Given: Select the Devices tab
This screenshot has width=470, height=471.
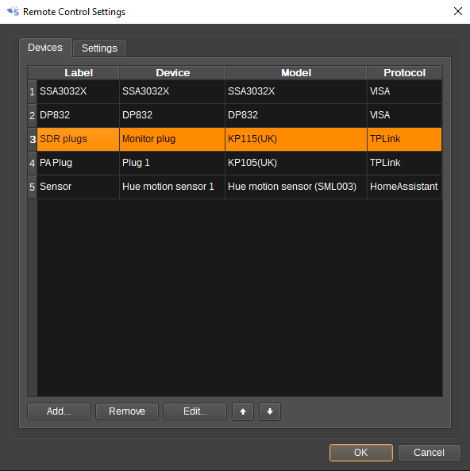Looking at the screenshot, I should 45,48.
